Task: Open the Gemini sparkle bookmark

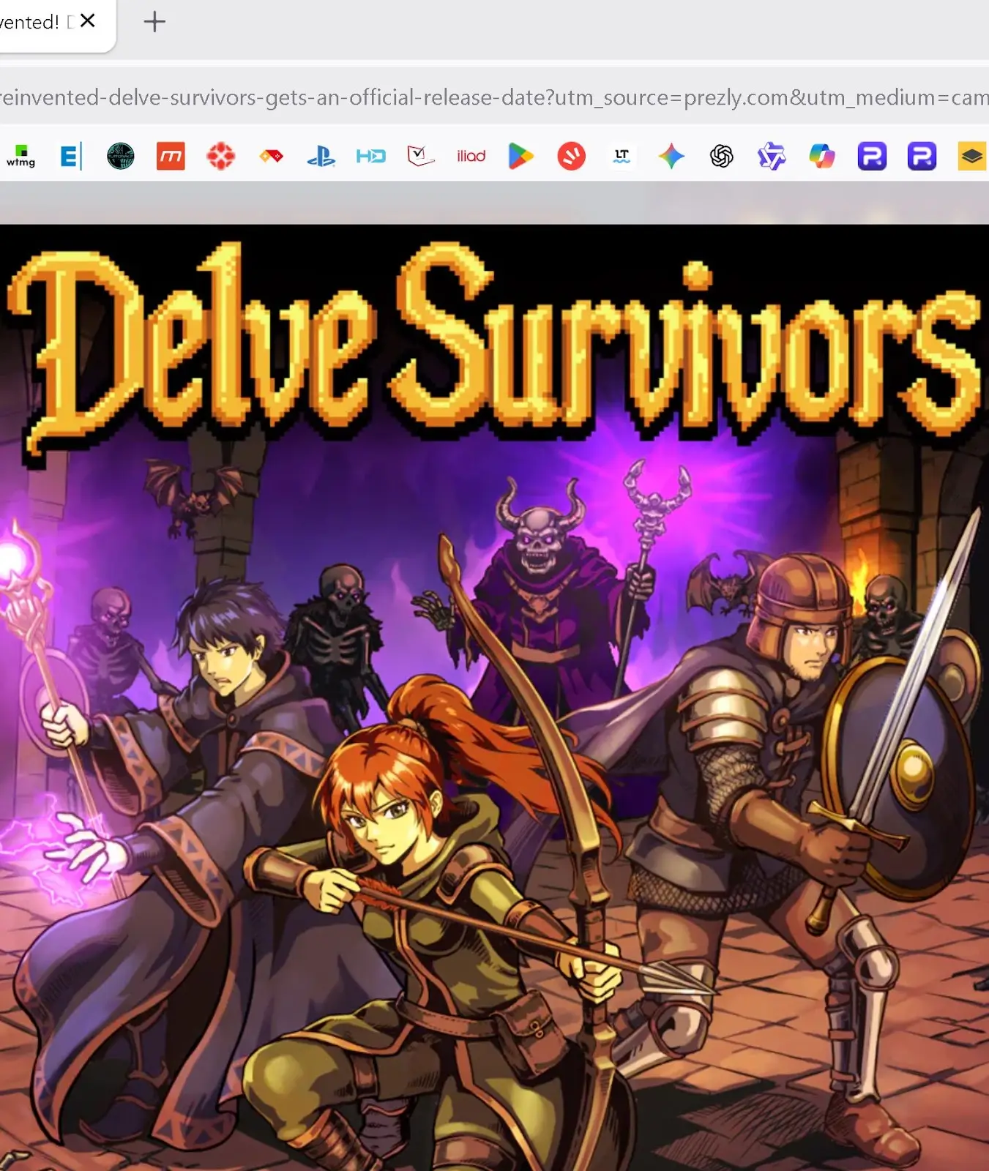Action: coord(671,156)
